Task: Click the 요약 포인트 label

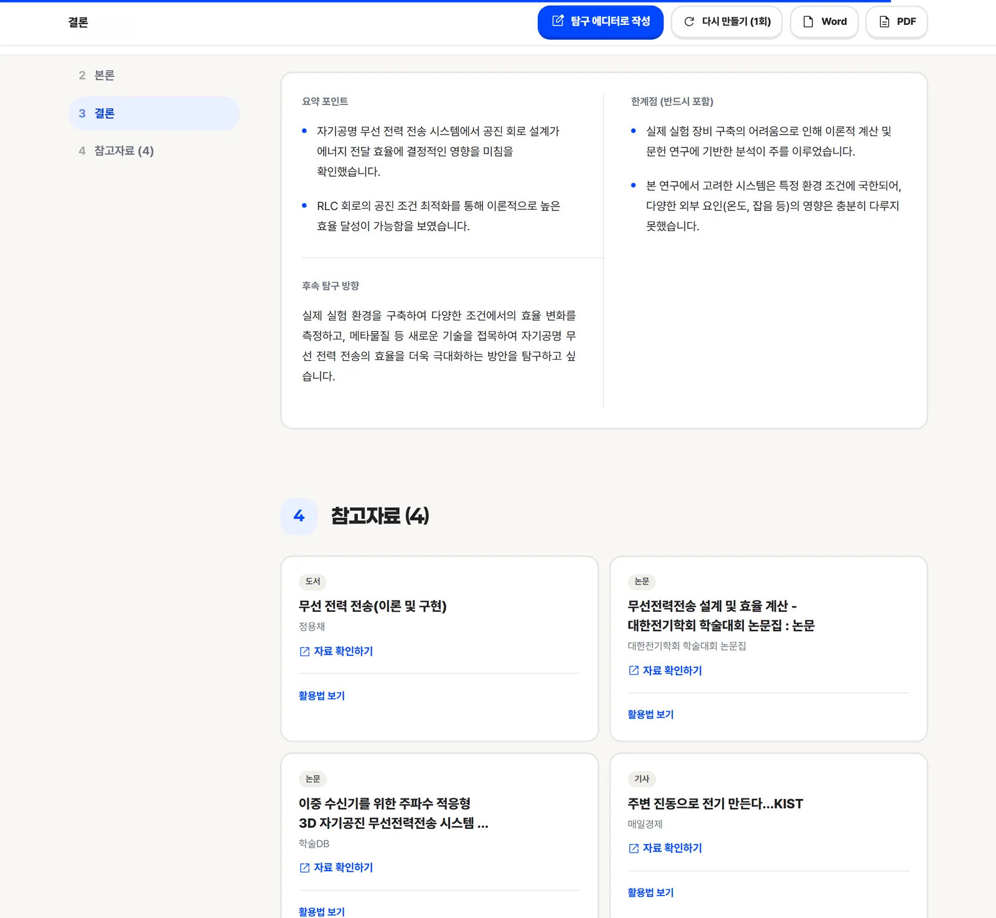Action: pyautogui.click(x=325, y=101)
